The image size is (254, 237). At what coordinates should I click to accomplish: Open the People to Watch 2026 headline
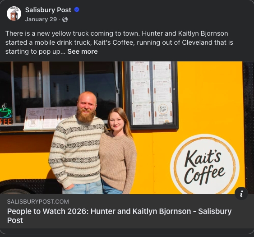click(x=119, y=216)
